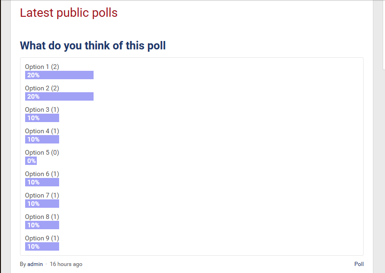
Task: Click Option 8 result bar showing 10%
Action: 42,225
